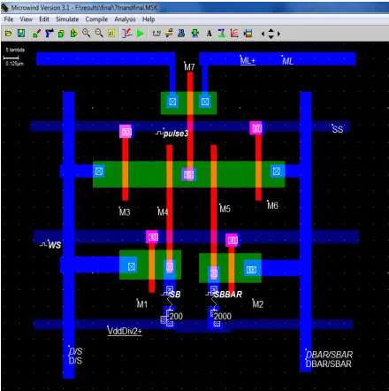Screen dimensions: 389x391
Task: Click the central contact below M7 polysilicon
Action: click(188, 174)
